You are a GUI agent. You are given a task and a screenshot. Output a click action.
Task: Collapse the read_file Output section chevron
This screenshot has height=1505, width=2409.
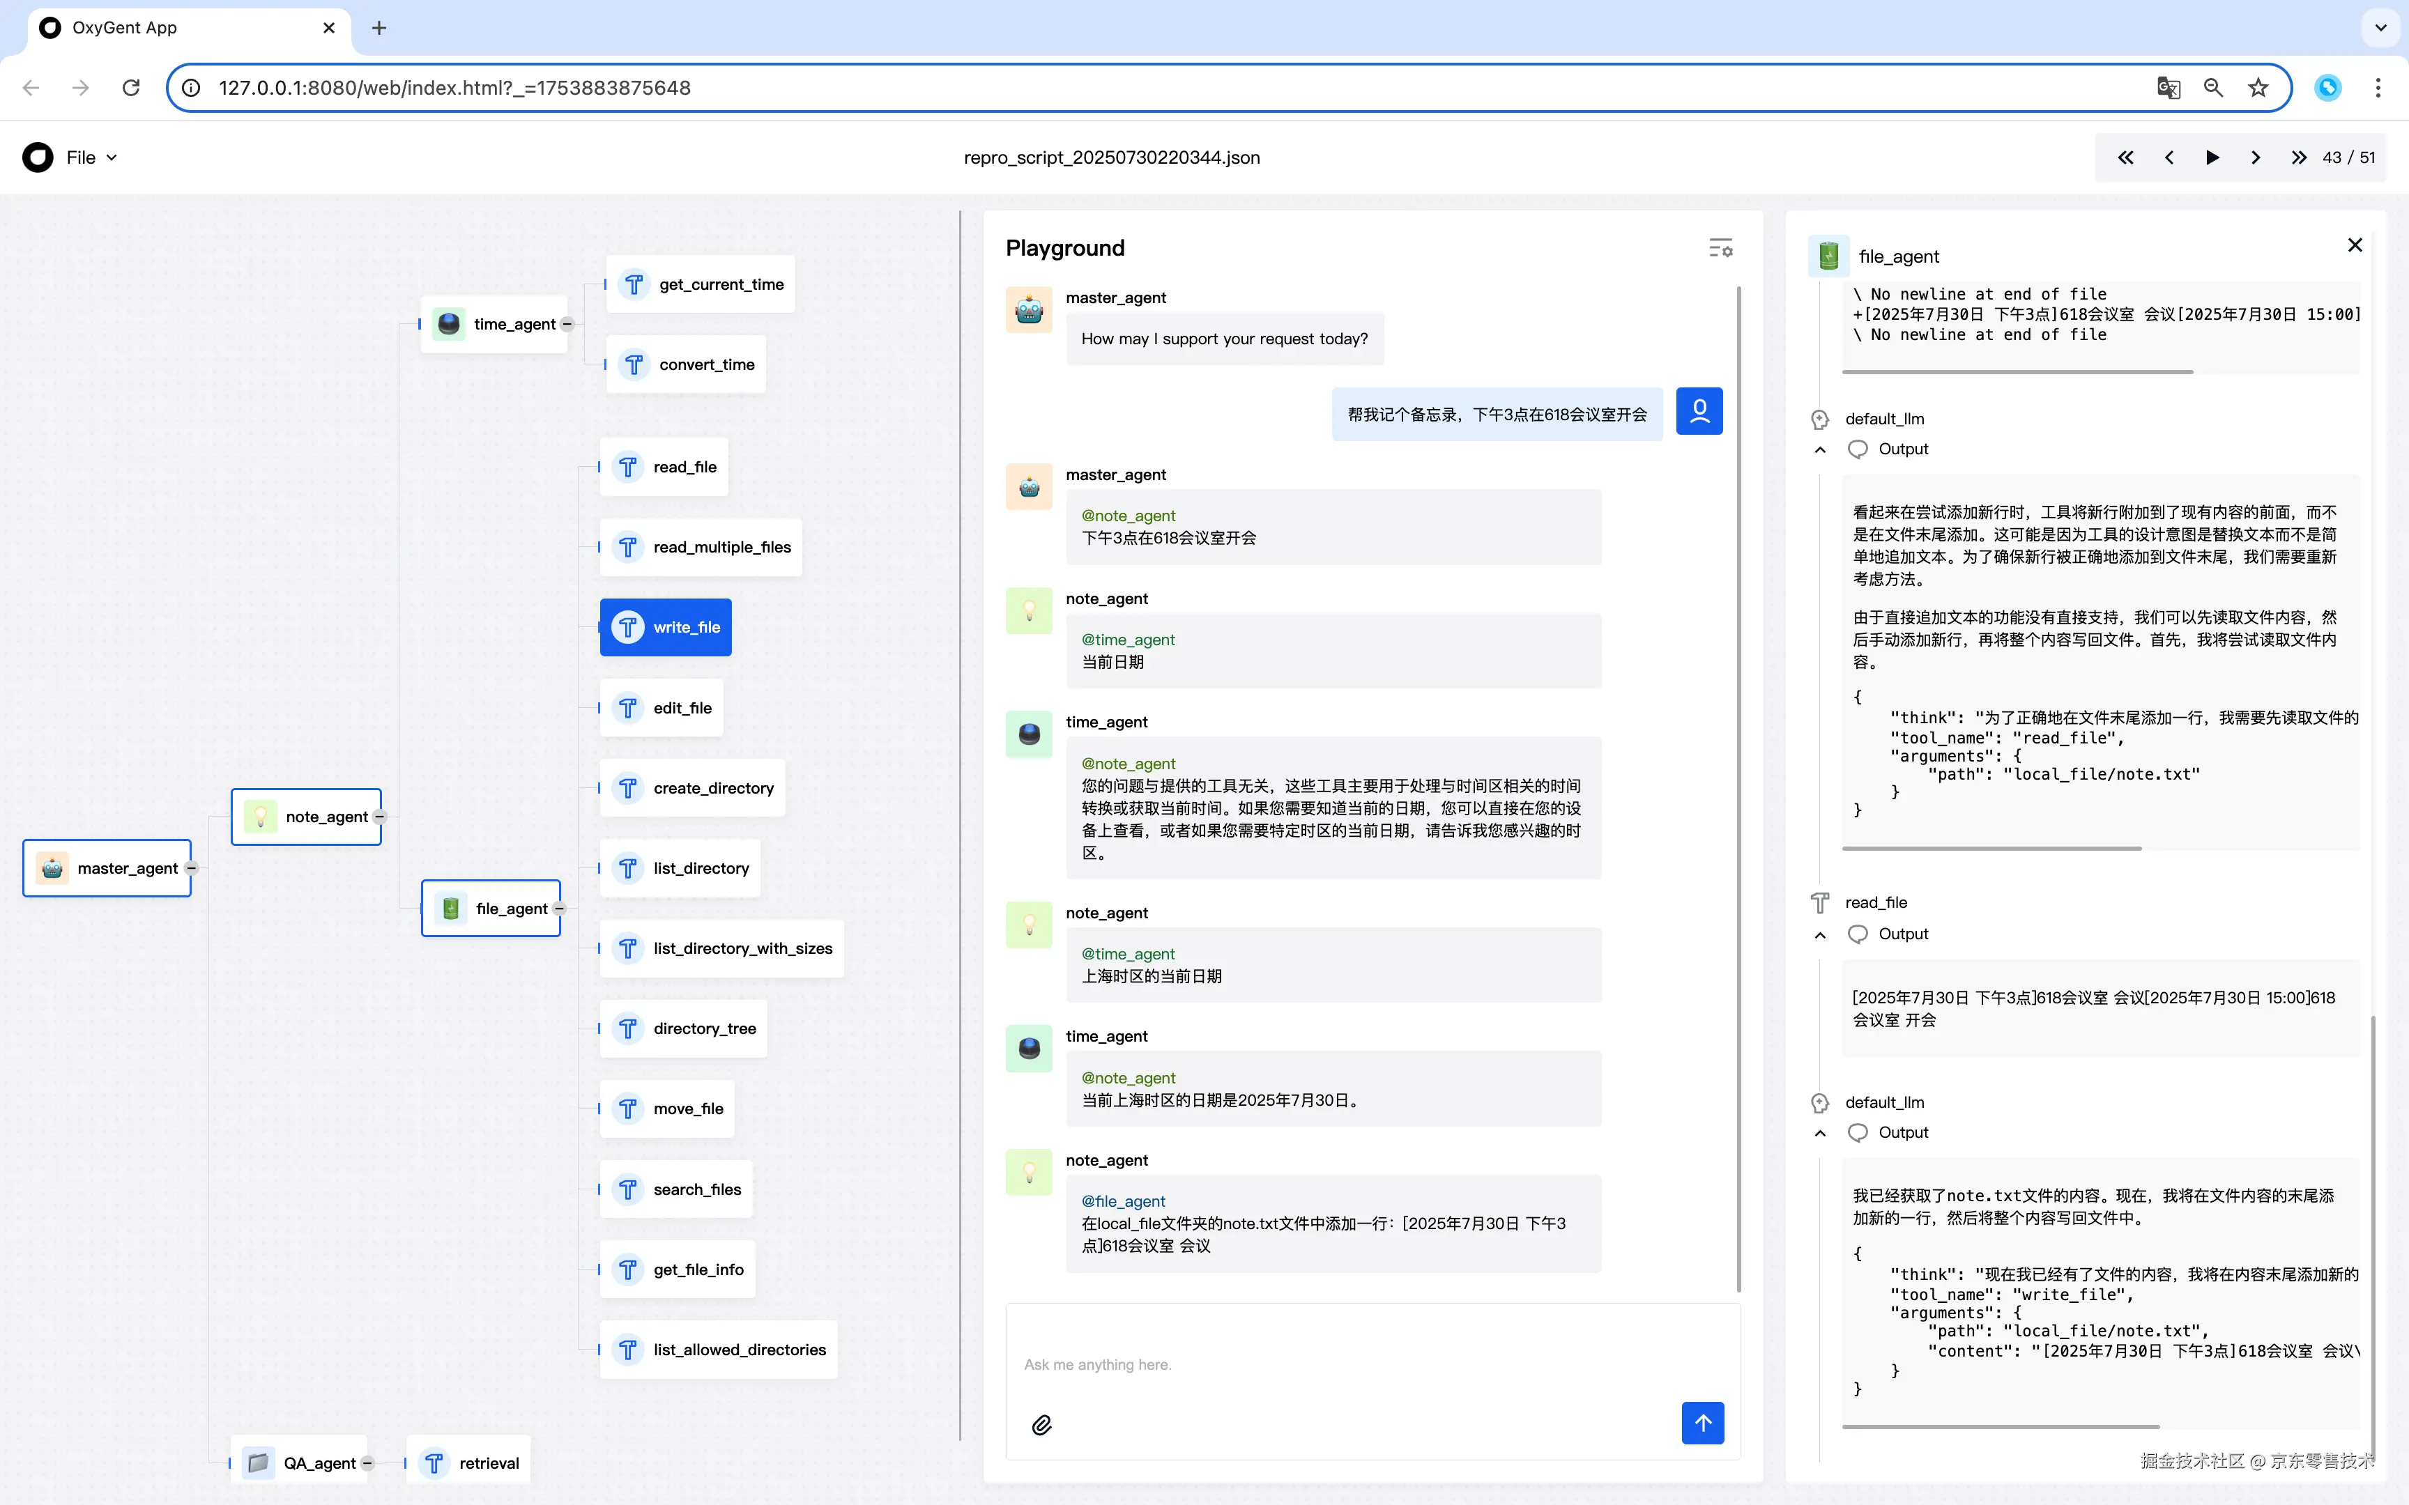point(1820,934)
